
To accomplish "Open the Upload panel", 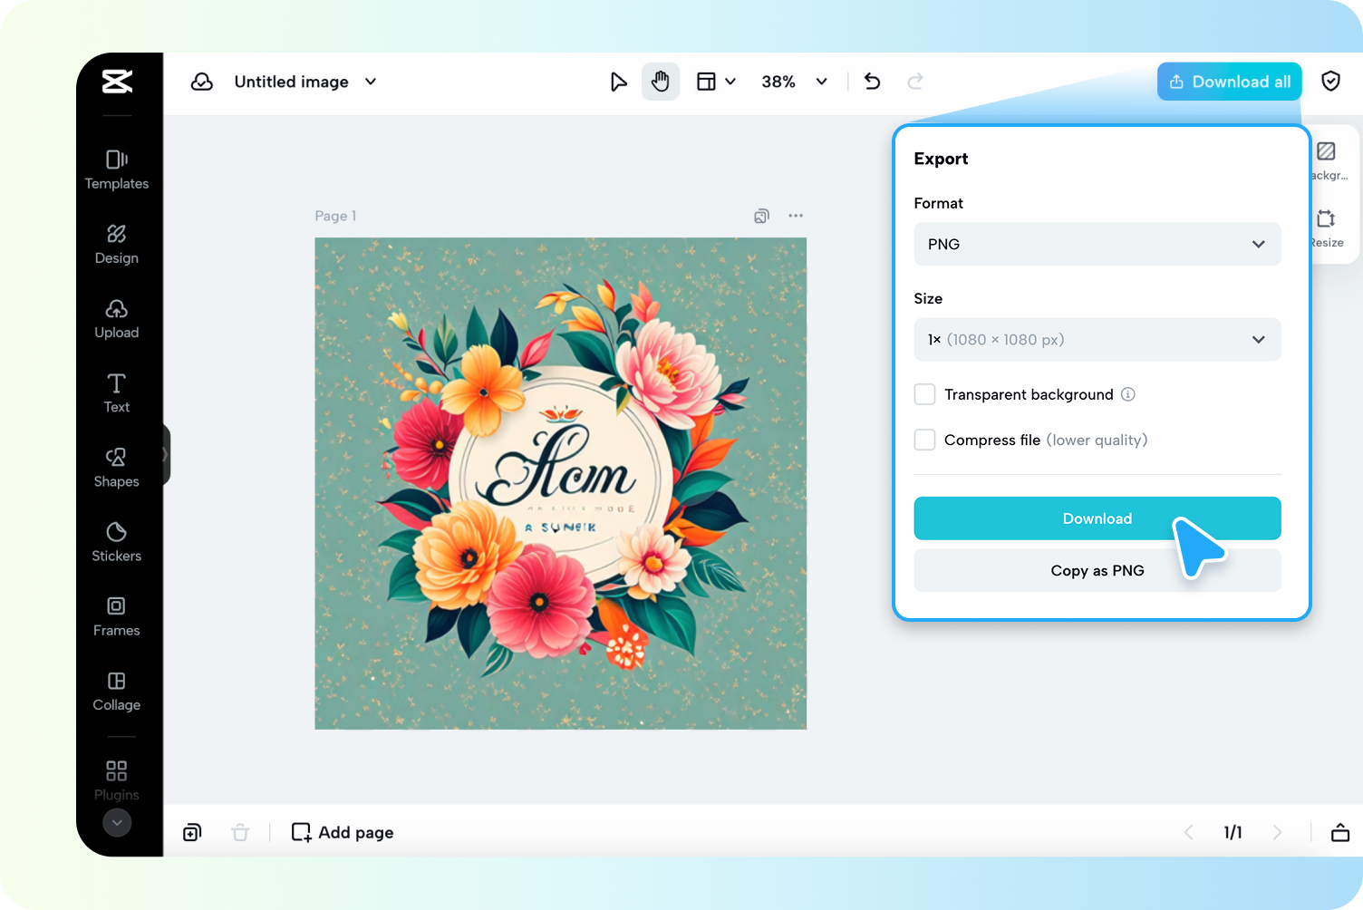I will [116, 319].
